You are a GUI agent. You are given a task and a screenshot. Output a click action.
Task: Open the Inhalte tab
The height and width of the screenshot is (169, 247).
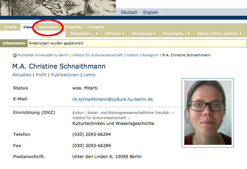point(10,27)
